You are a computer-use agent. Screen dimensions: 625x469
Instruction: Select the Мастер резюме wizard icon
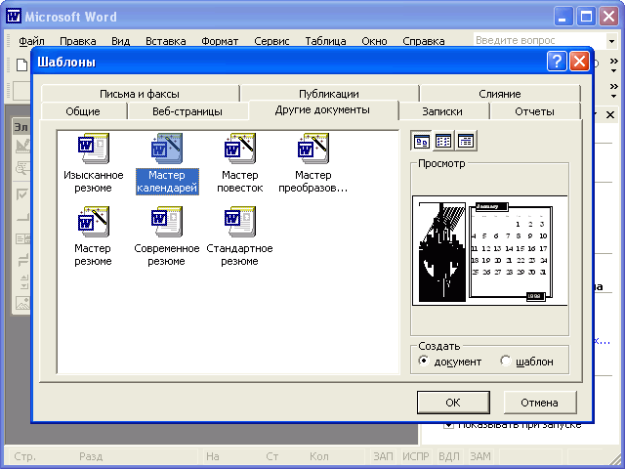pyautogui.click(x=94, y=222)
